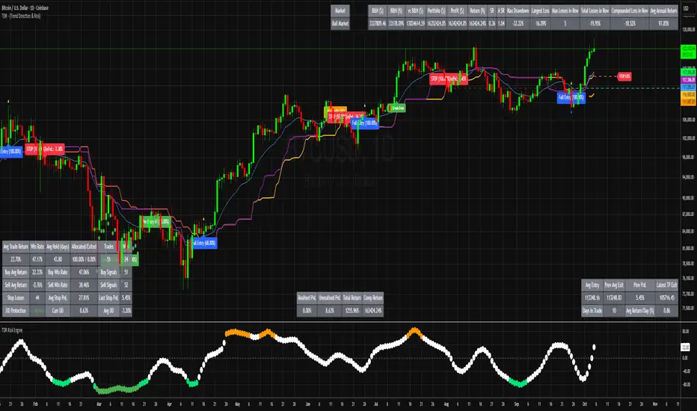Click the 'Avg Return/Day (%)' label cell
Viewport: 697px width, 411px height.
click(640, 311)
